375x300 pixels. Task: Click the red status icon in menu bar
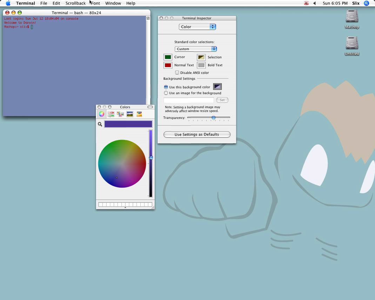tap(306, 3)
